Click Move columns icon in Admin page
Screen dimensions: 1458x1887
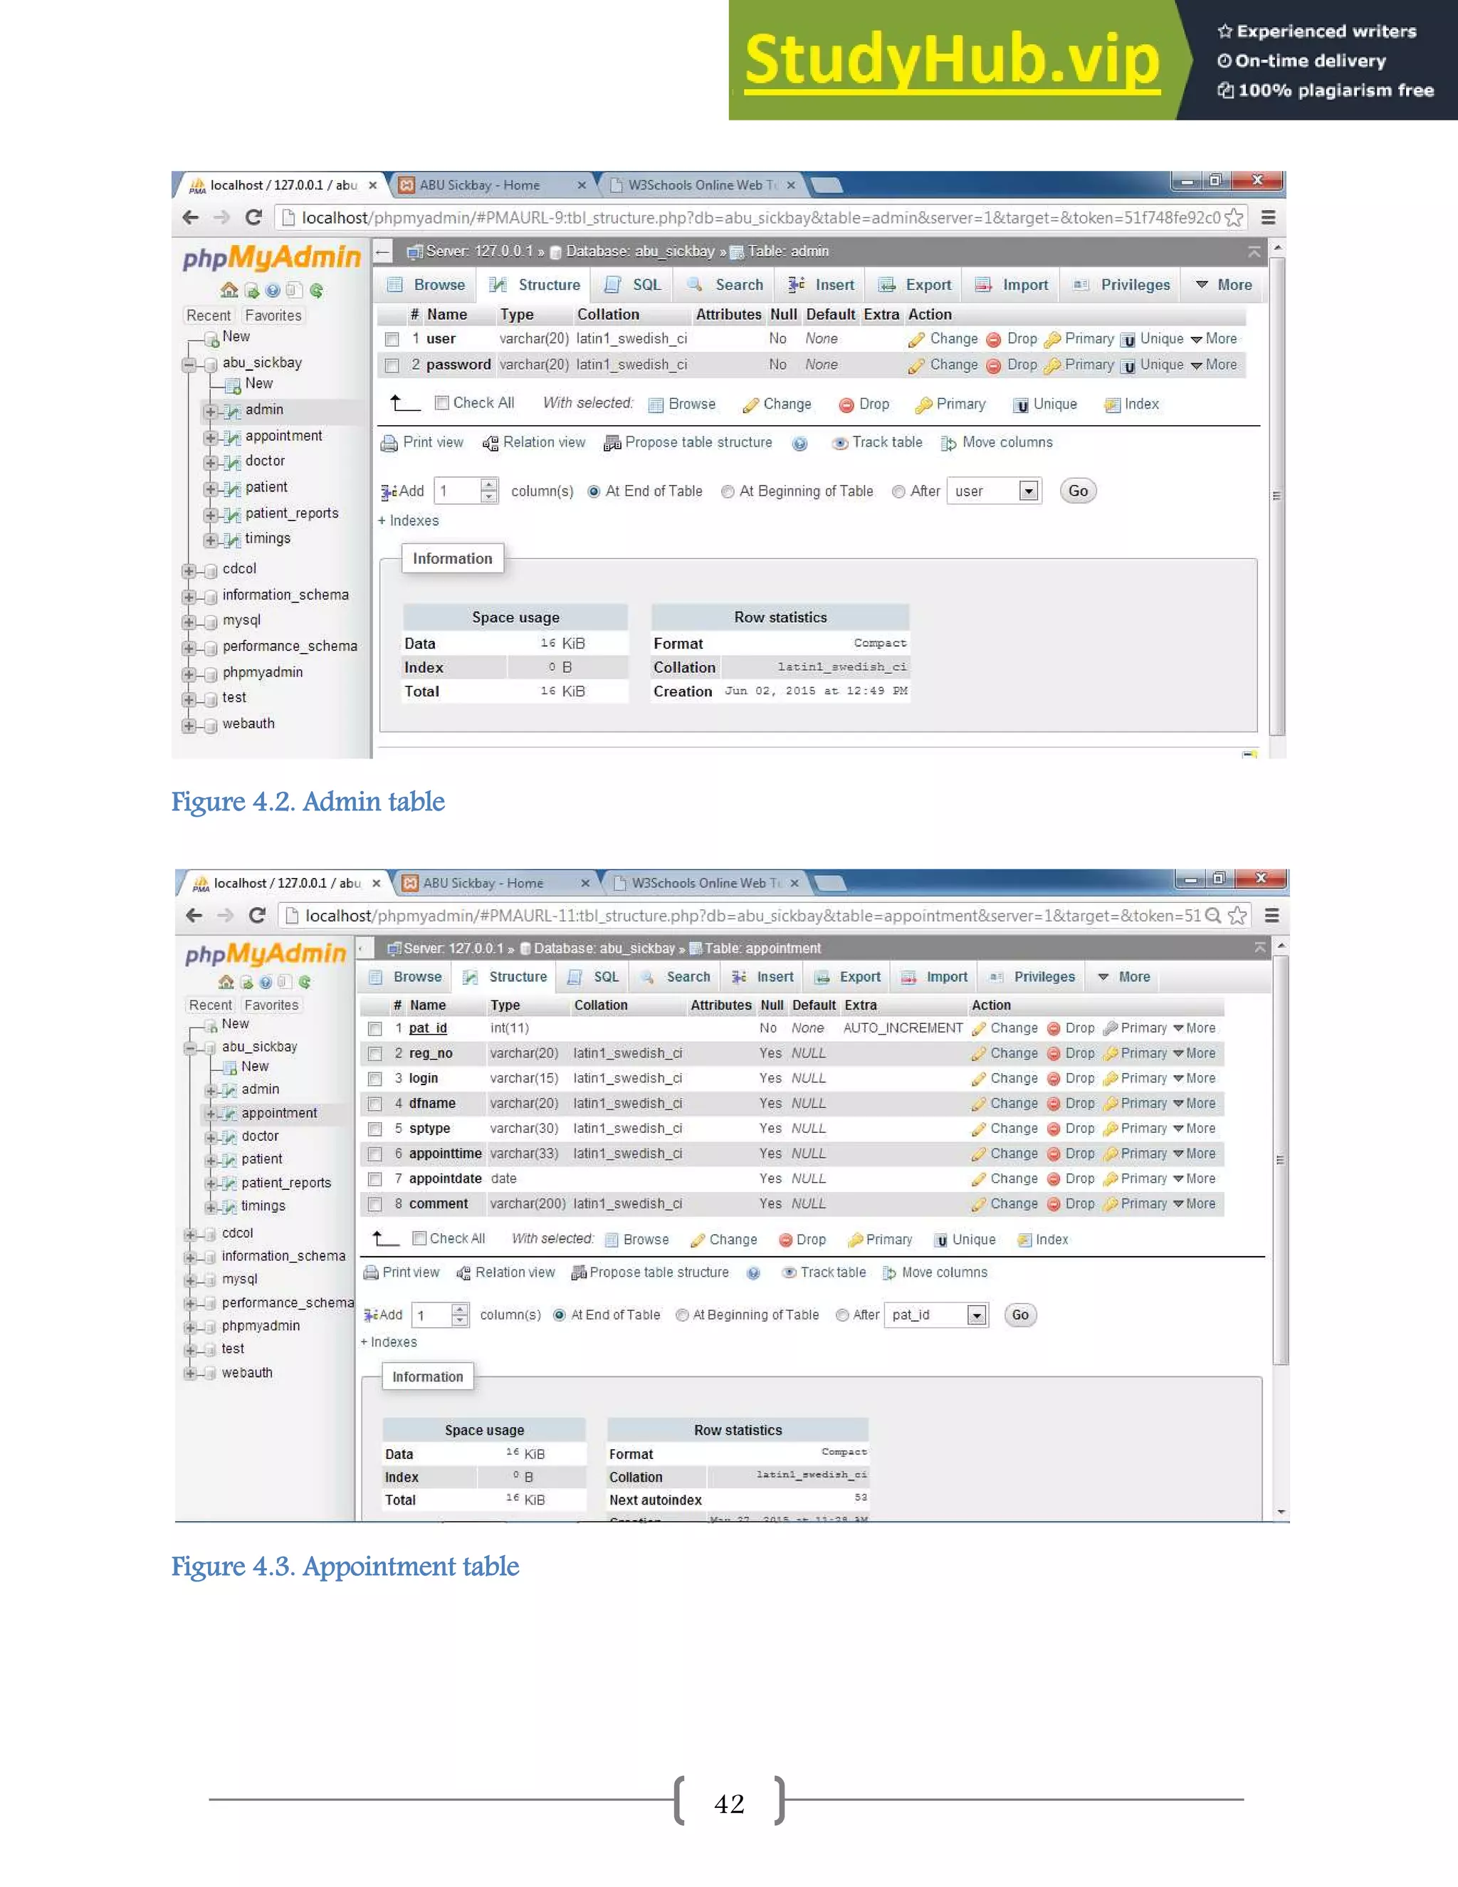tap(948, 443)
